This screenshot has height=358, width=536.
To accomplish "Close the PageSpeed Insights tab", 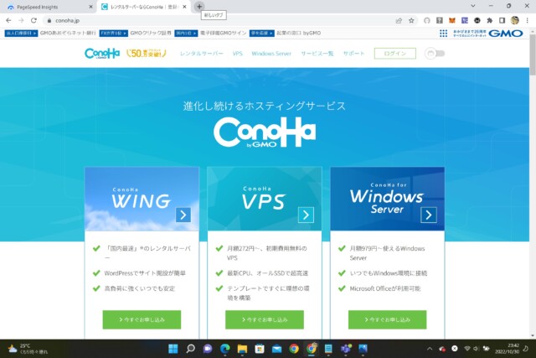I will [x=90, y=7].
